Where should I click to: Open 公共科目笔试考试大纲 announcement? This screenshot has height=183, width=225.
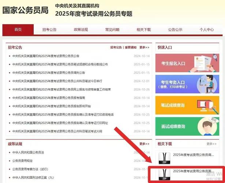[x=57, y=131]
